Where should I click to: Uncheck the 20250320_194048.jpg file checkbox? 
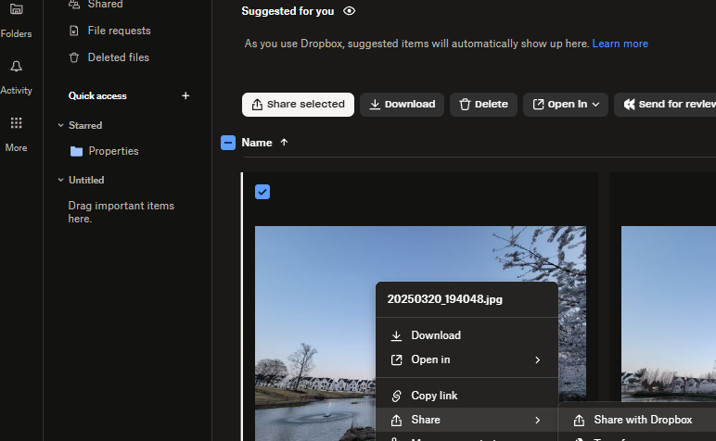(262, 192)
